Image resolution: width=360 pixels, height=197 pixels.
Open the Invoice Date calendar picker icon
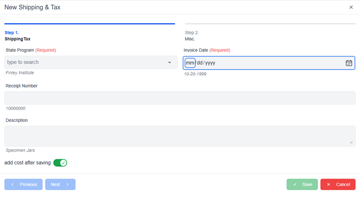(x=349, y=63)
